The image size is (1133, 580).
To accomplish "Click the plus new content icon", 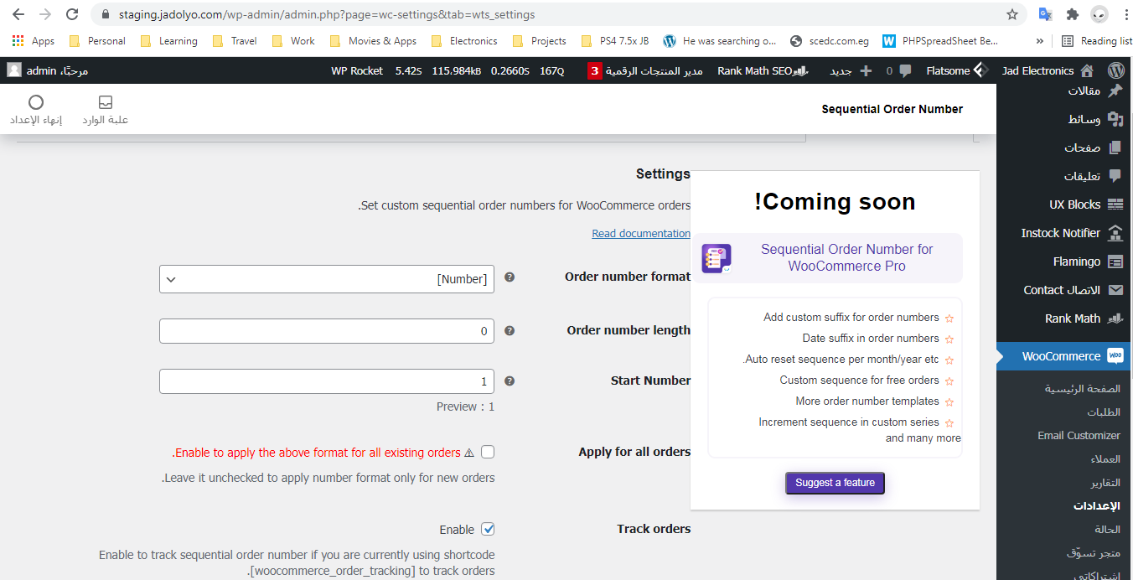I will [866, 71].
